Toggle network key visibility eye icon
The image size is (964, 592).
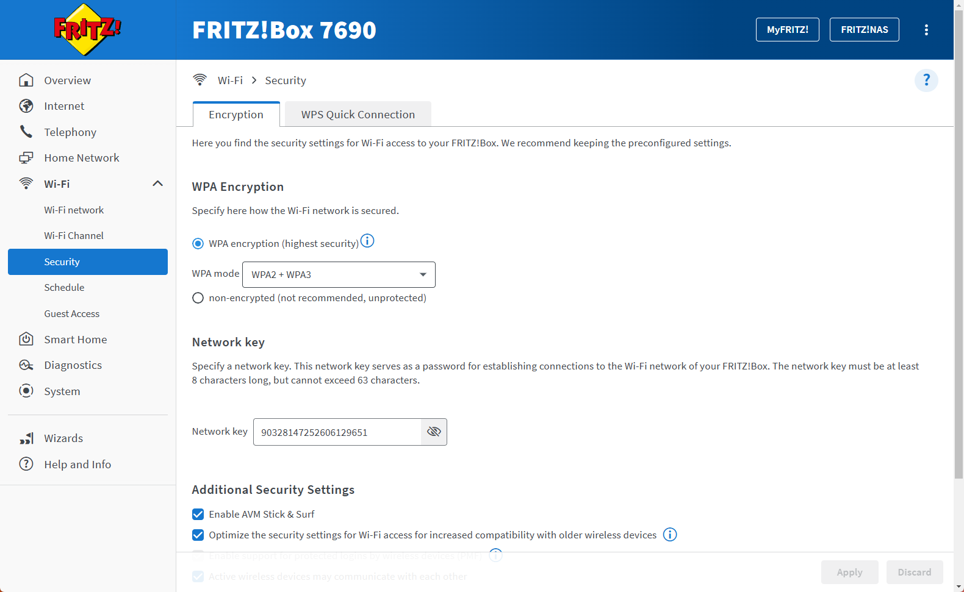(x=434, y=432)
